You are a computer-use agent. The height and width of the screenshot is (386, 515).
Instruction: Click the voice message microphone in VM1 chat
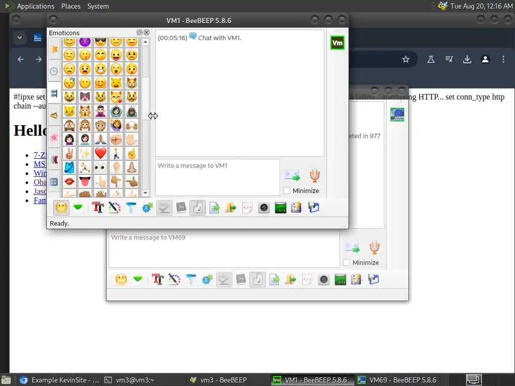click(x=314, y=175)
